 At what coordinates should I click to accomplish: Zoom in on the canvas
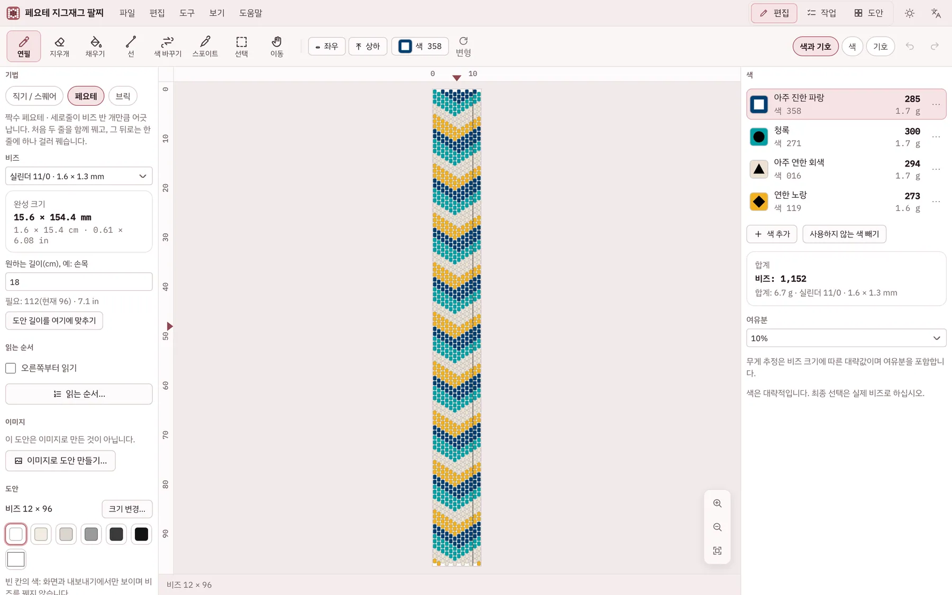[717, 504]
